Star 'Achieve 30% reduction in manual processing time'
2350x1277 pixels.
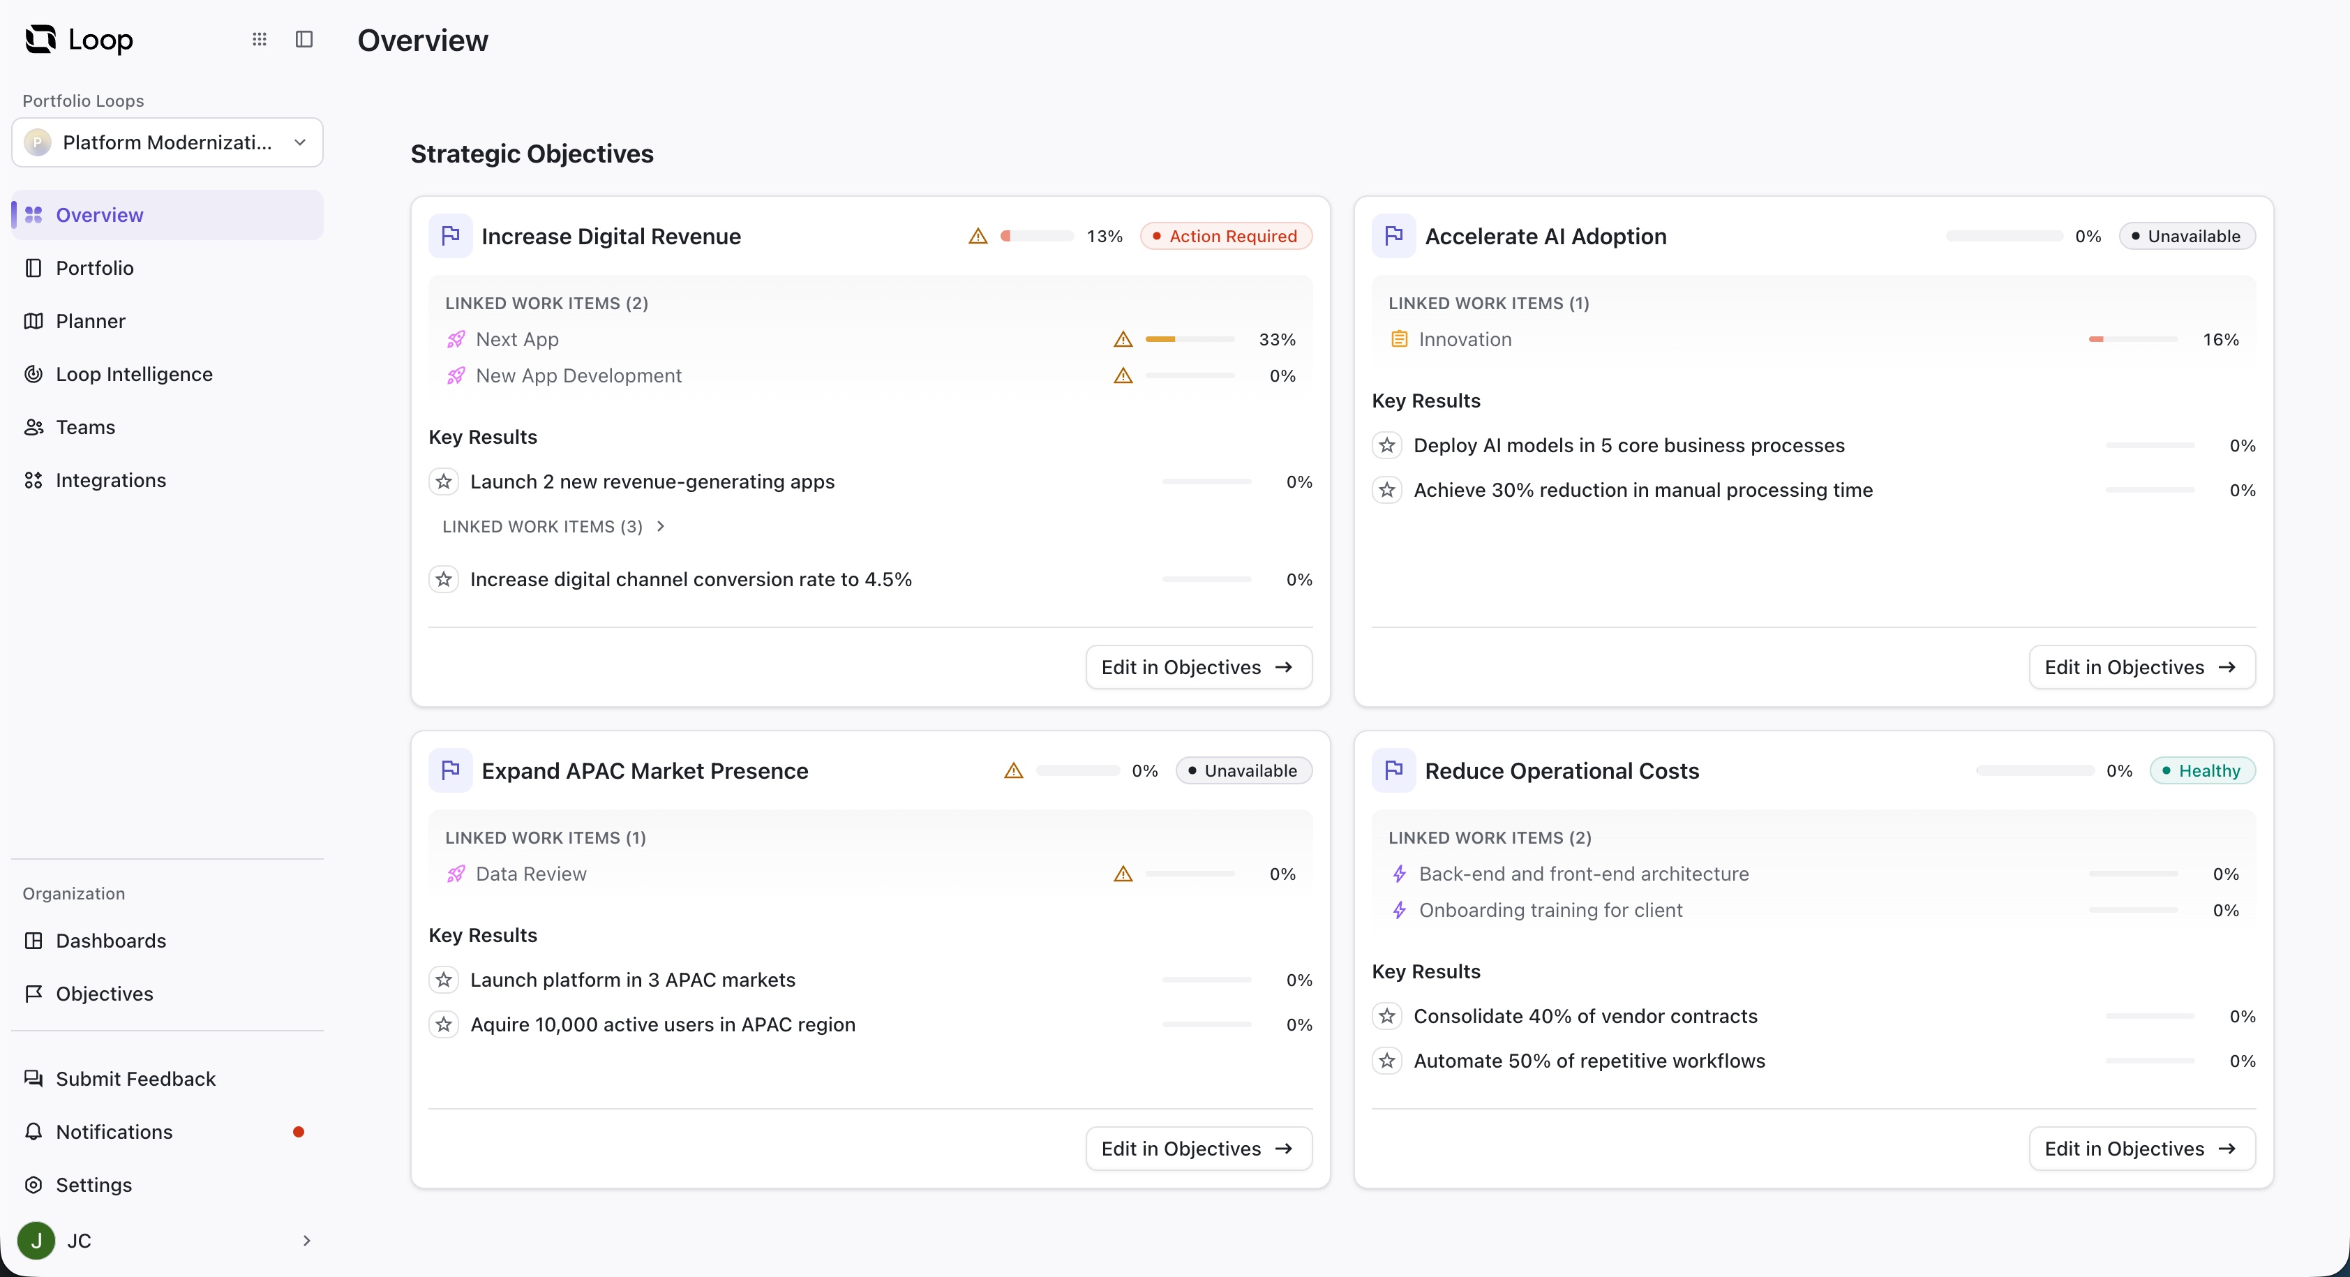pyautogui.click(x=1388, y=490)
